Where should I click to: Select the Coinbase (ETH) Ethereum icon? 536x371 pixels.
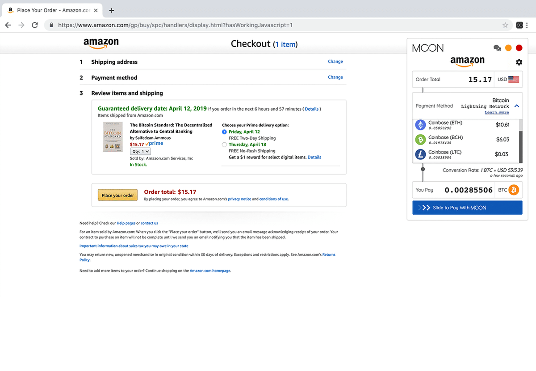tap(420, 125)
